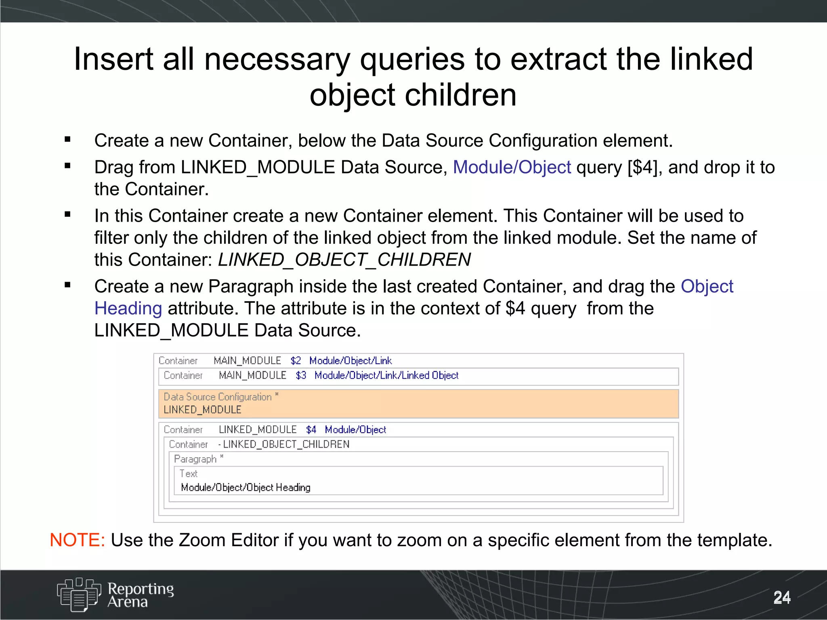Click the blue 'Heading' word in the last bullet
827x620 pixels.
(x=128, y=309)
